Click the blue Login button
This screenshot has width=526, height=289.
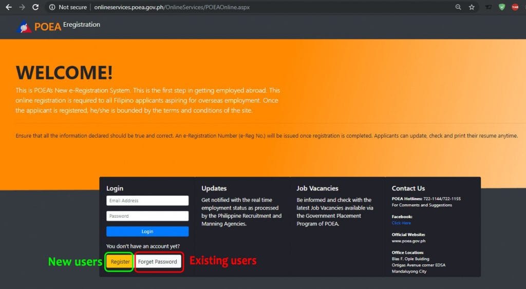(147, 232)
